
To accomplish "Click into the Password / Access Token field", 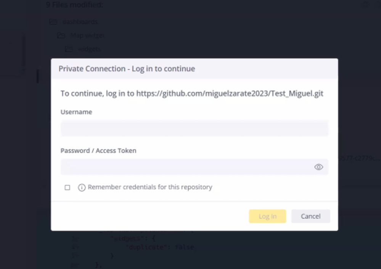I will [187, 167].
